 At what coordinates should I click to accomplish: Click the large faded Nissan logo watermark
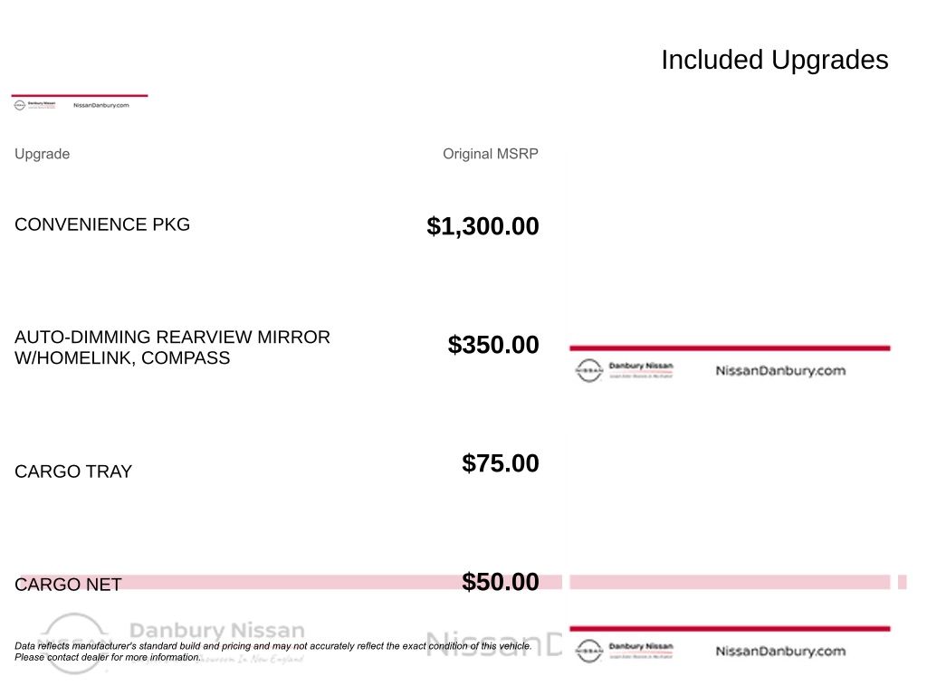point(74,641)
